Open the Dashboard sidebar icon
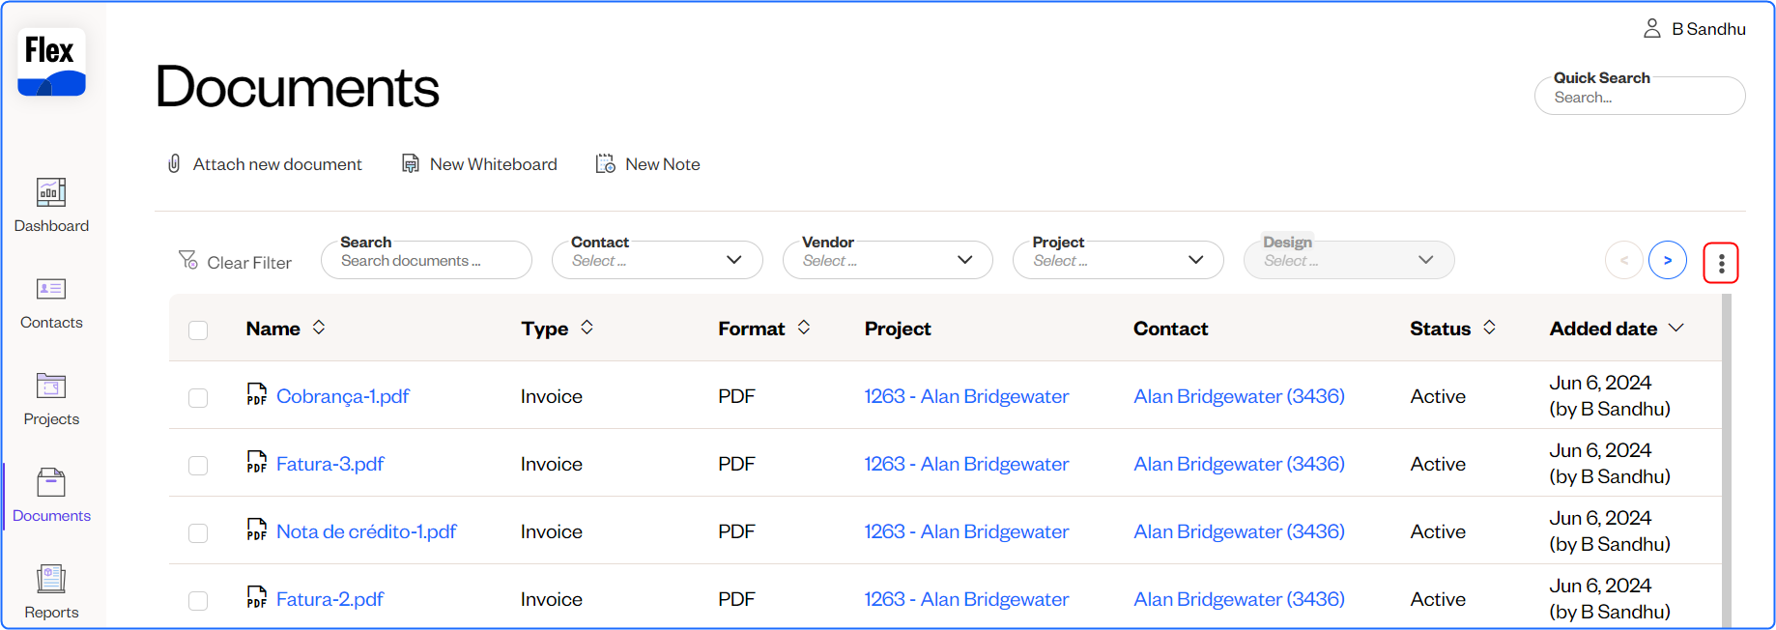 pos(51,193)
